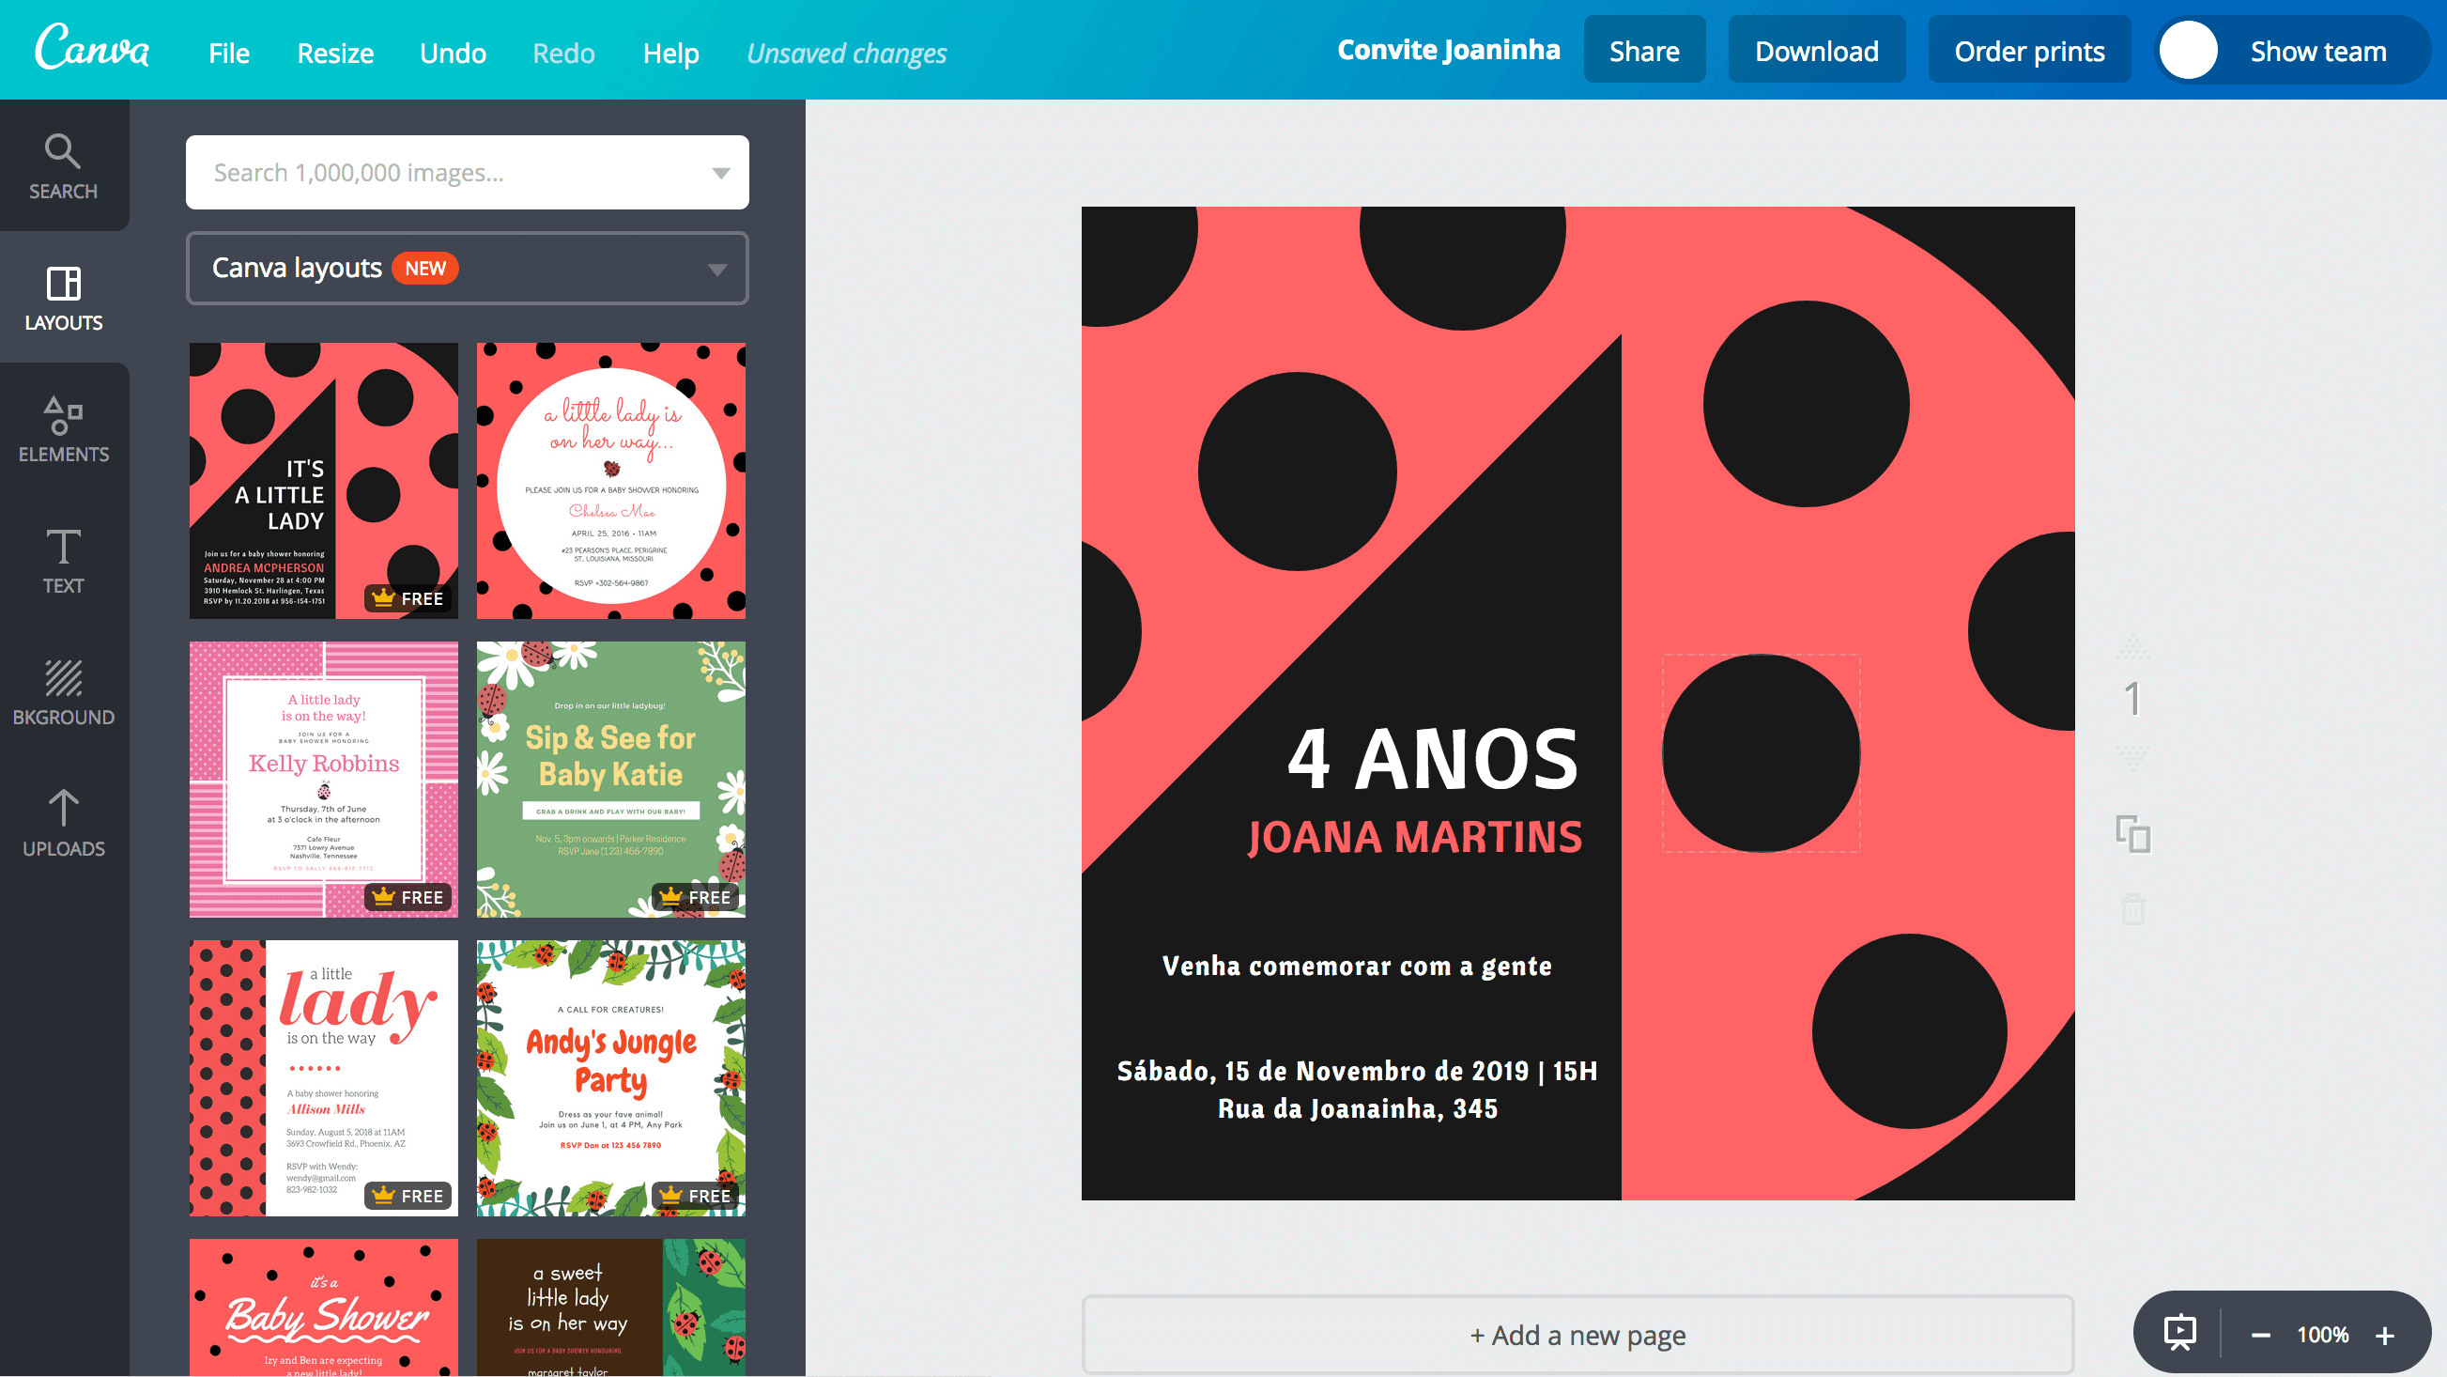Click the delete page trash icon

pos(2132,908)
